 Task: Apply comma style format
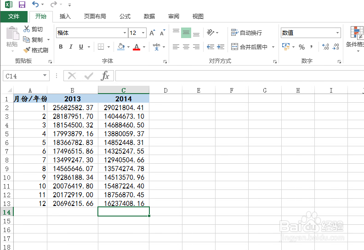[x=311, y=47]
